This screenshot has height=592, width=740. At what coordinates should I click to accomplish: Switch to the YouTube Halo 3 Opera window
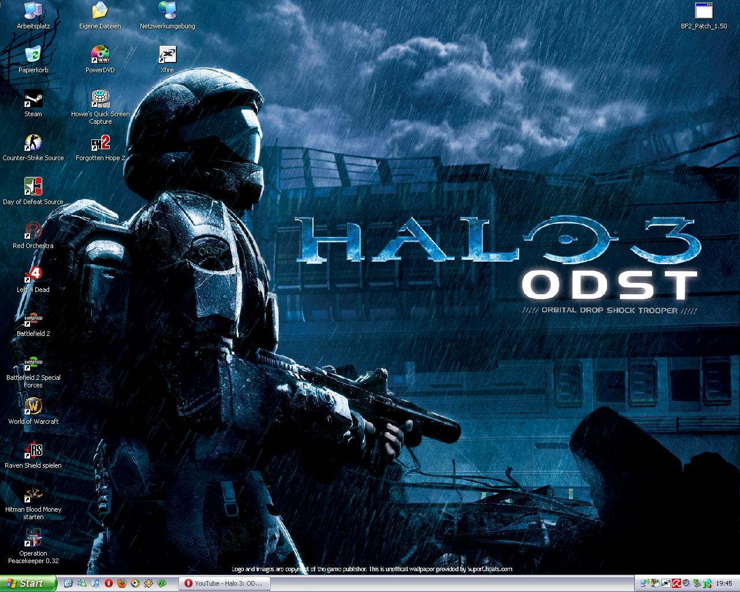point(223,583)
